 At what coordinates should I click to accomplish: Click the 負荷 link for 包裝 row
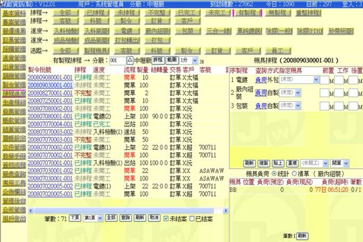click(260, 106)
